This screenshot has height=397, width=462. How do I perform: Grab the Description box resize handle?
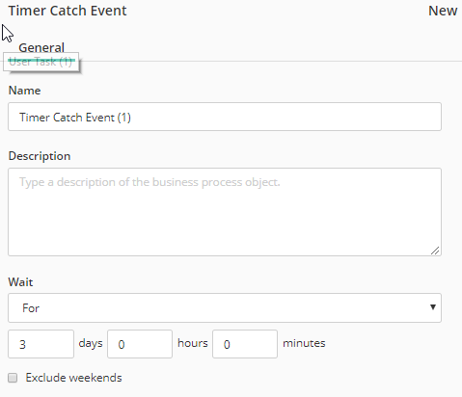[435, 251]
